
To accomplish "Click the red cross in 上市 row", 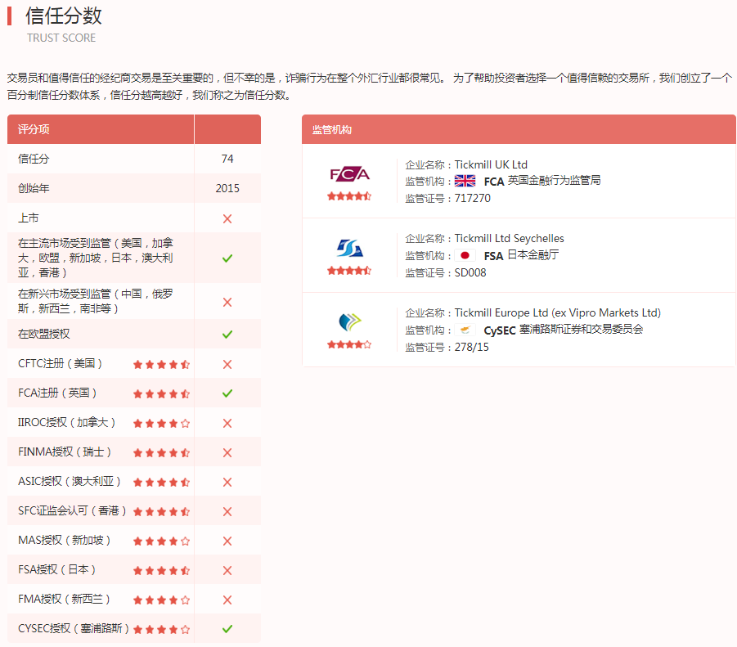I will (x=227, y=218).
